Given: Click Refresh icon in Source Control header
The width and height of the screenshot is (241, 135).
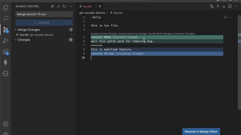Looking at the screenshot, I should (x=64, y=6).
